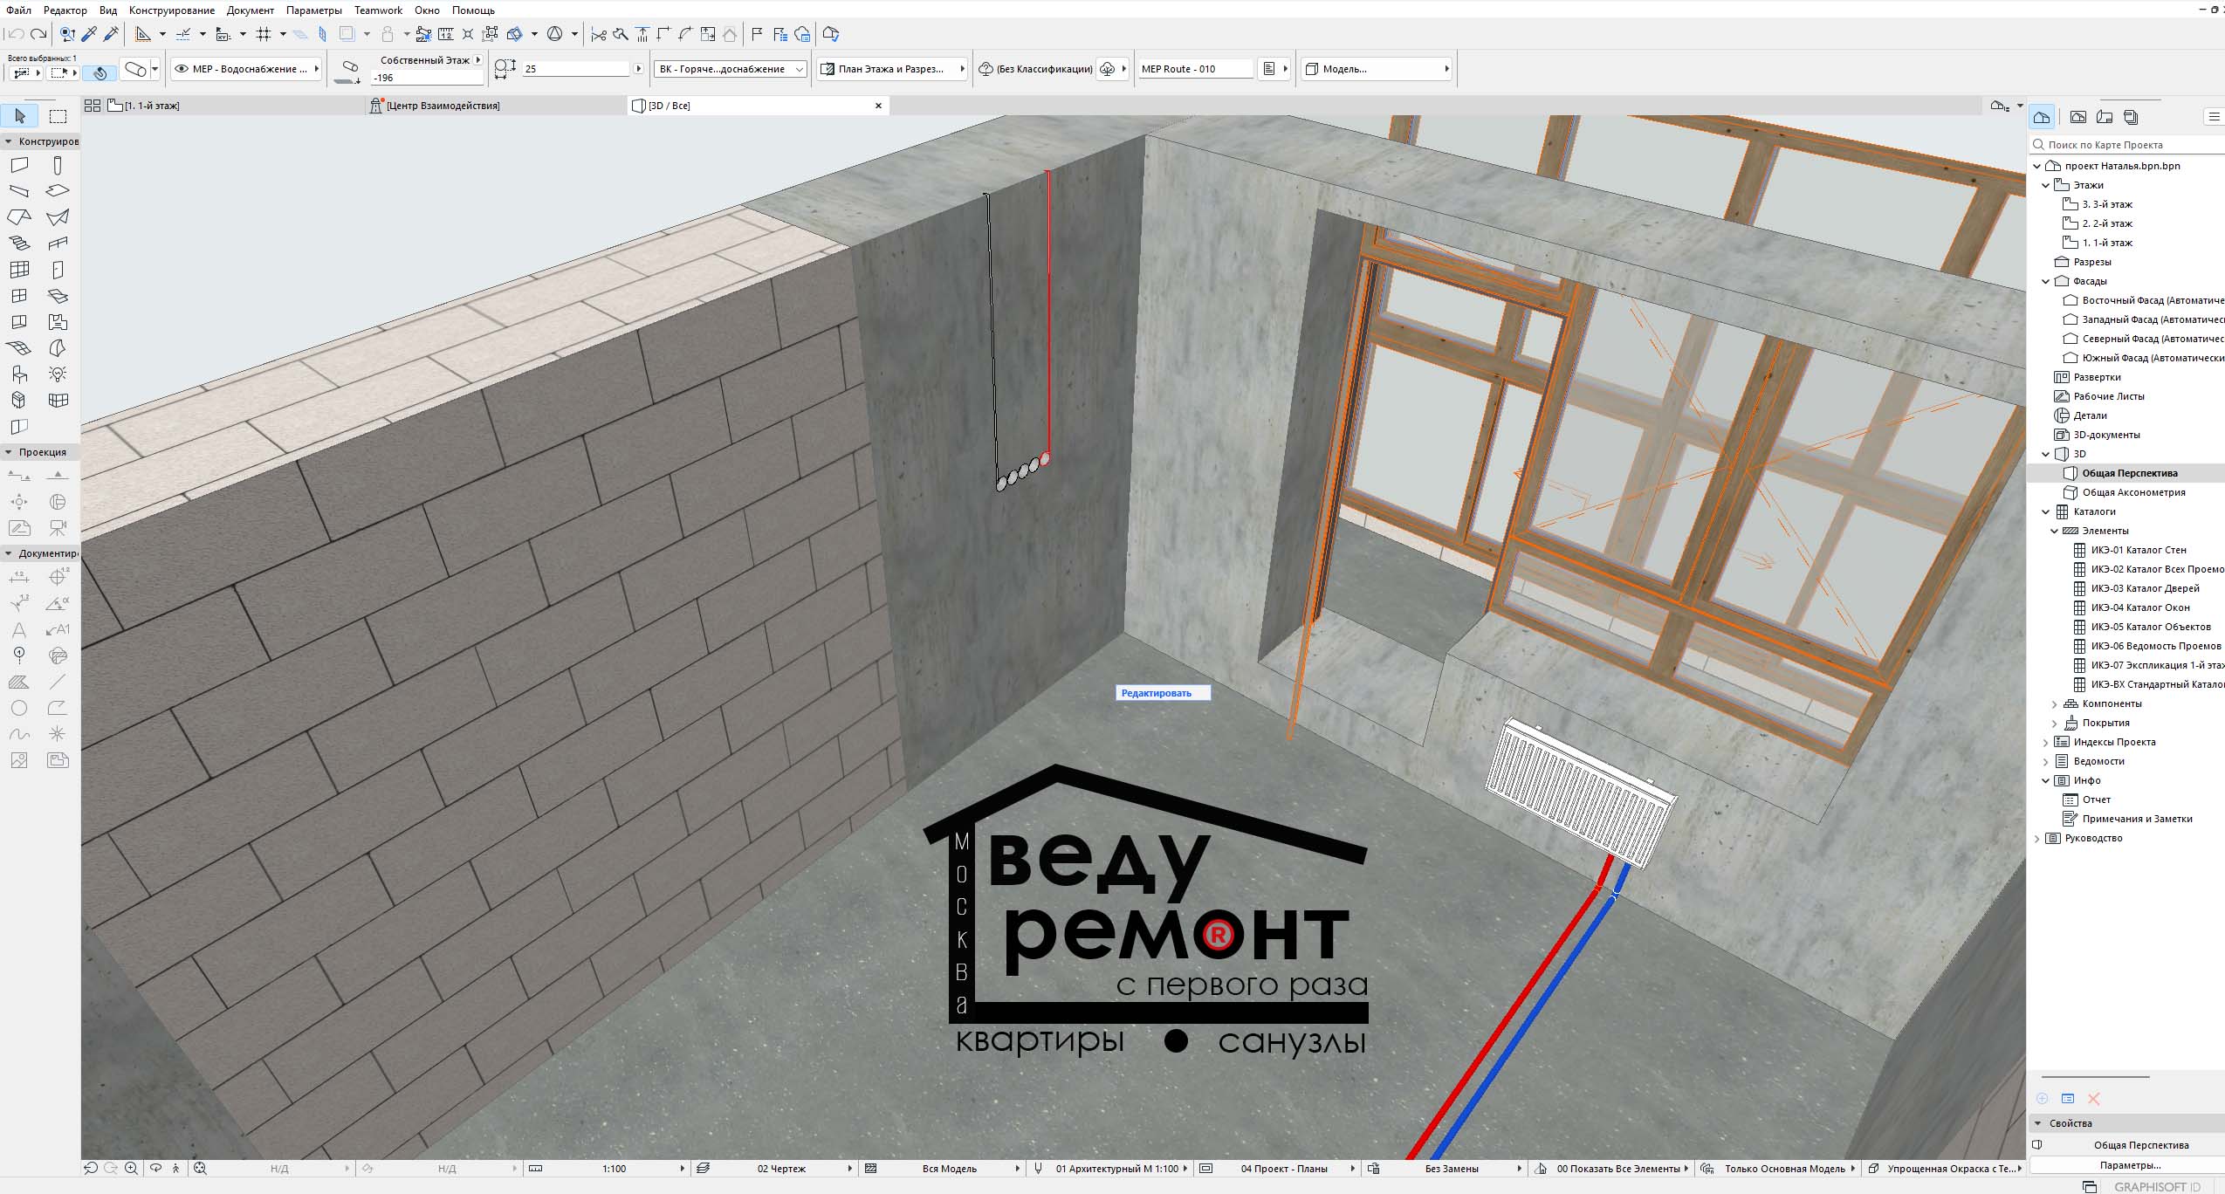
Task: Switch to the 1. 1-й этаж tab
Action: 234,106
